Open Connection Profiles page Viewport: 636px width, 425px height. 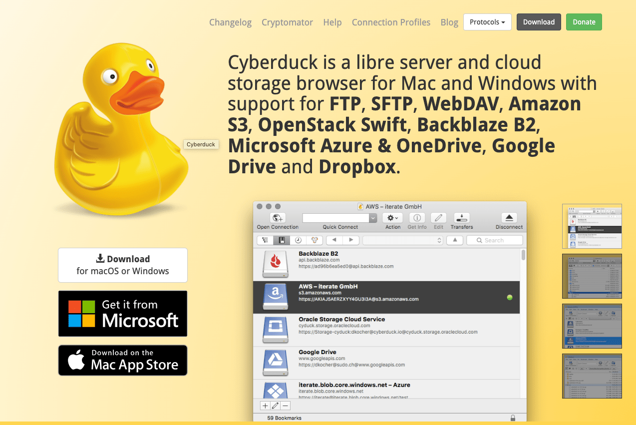coord(391,22)
